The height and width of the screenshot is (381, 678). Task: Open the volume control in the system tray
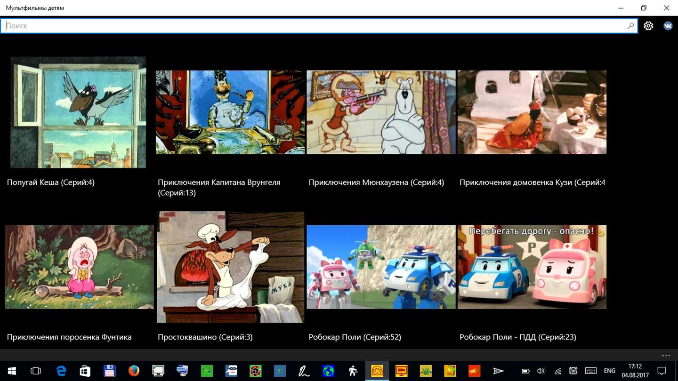(x=541, y=371)
